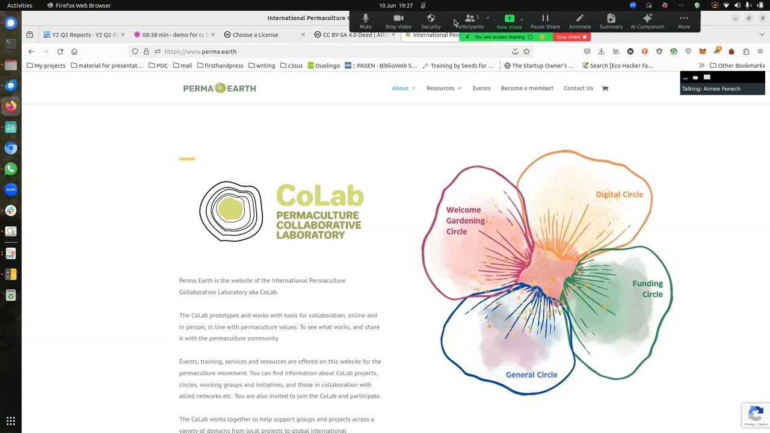
Task: Open The Startup Owner's bookmark
Action: tap(539, 66)
